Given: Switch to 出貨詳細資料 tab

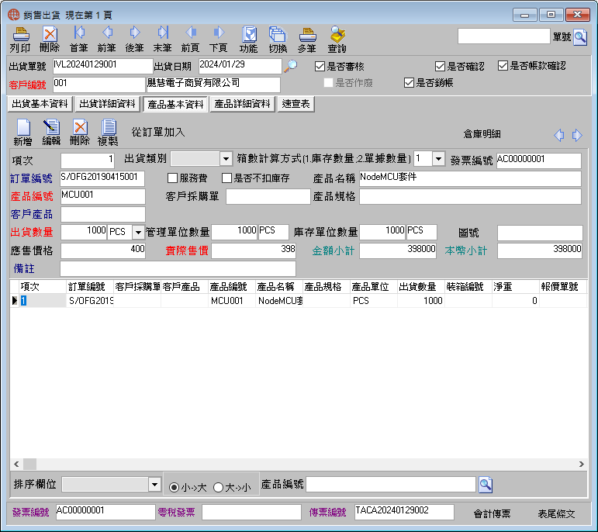Looking at the screenshot, I should coord(108,104).
